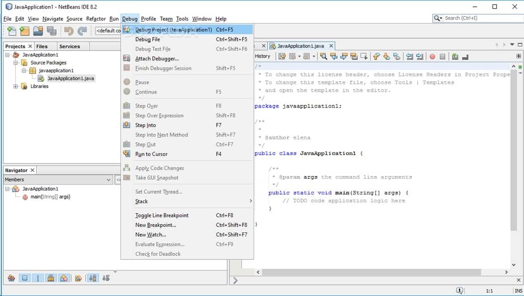Click the New Project toolbar icon
Viewport: 524px width, 296px height.
(x=24, y=31)
